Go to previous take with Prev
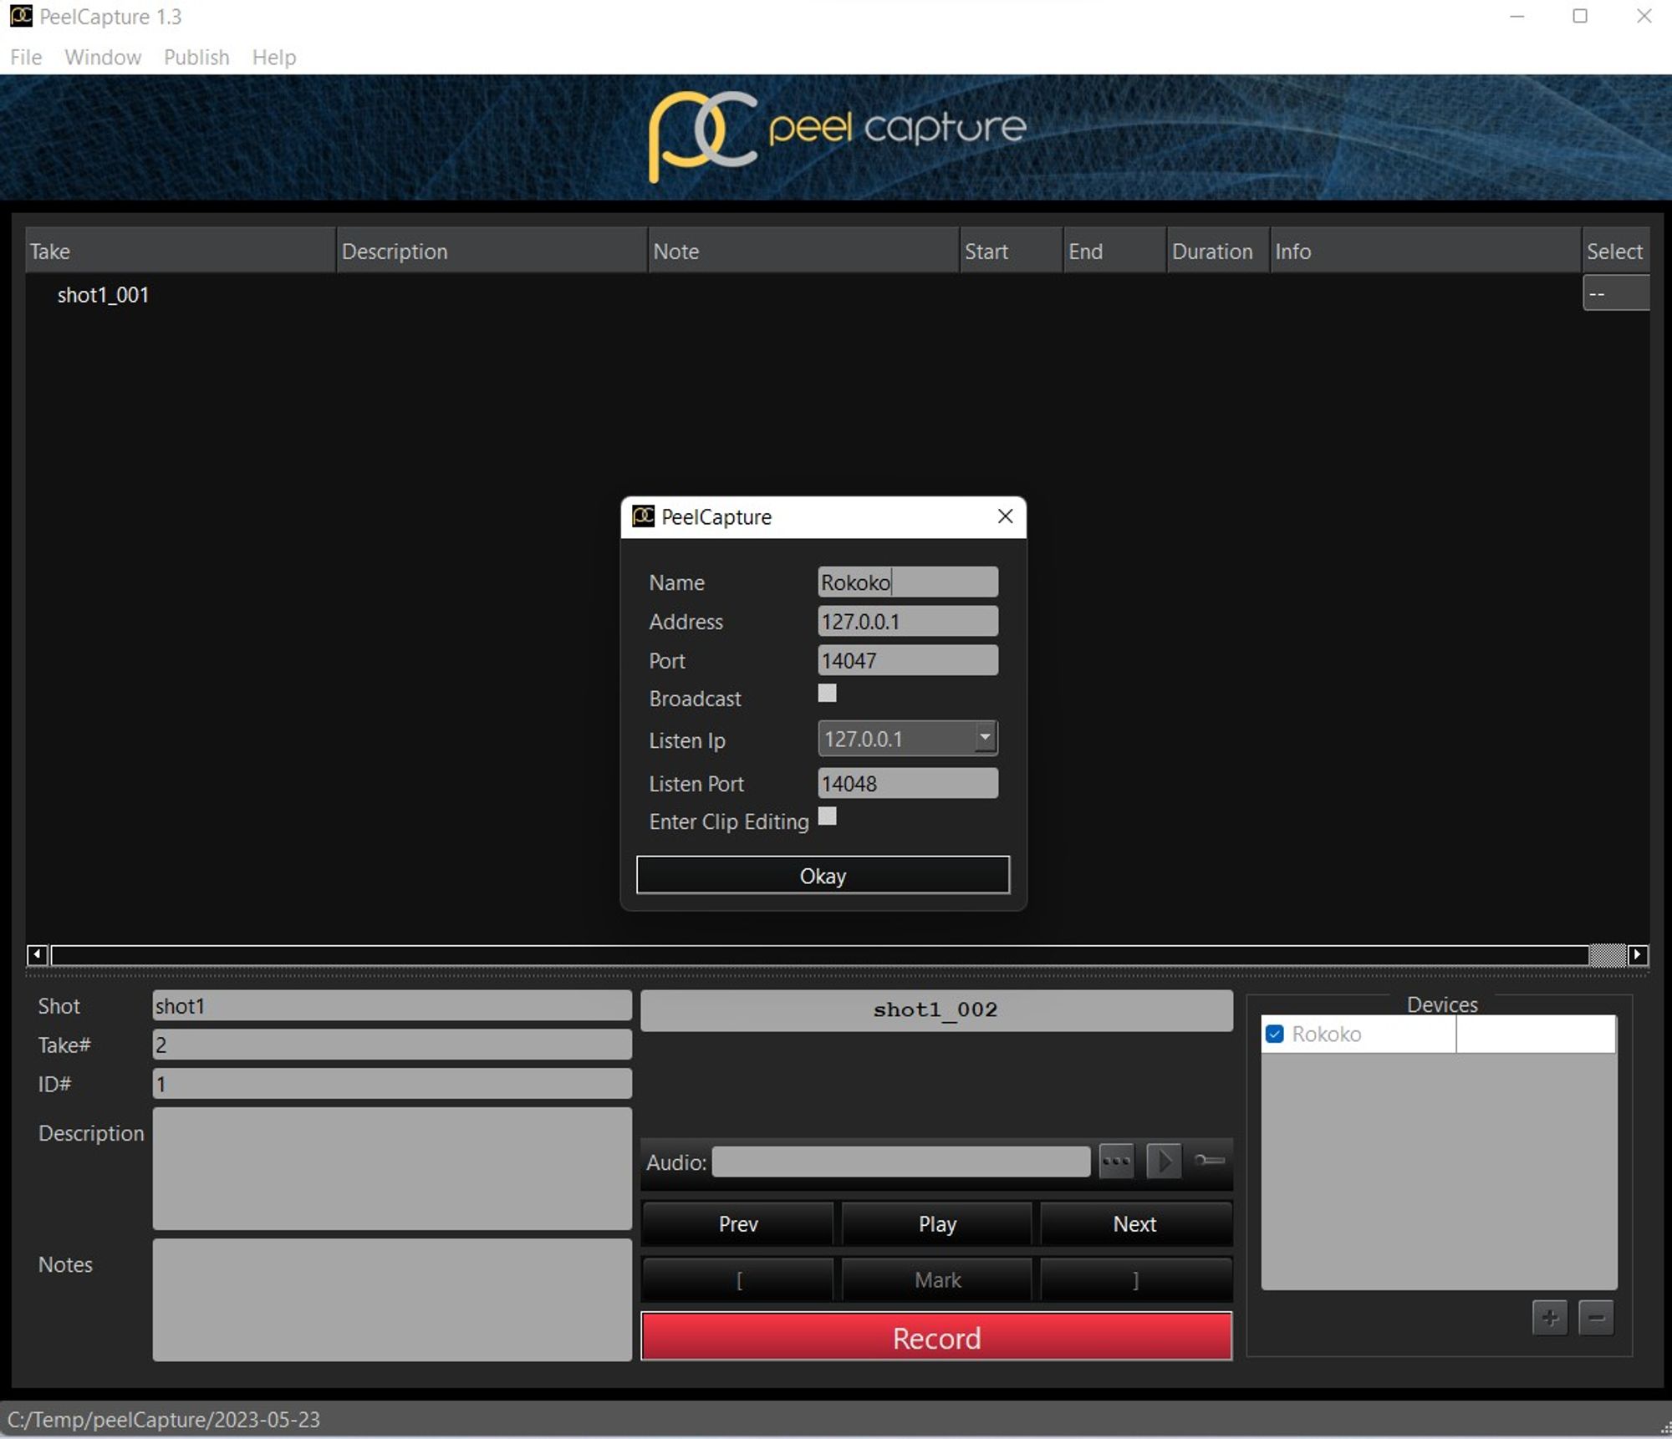This screenshot has height=1439, width=1672. click(738, 1224)
